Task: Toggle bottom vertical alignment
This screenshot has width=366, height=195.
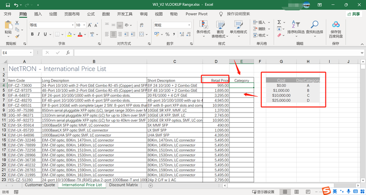Action: coord(120,25)
